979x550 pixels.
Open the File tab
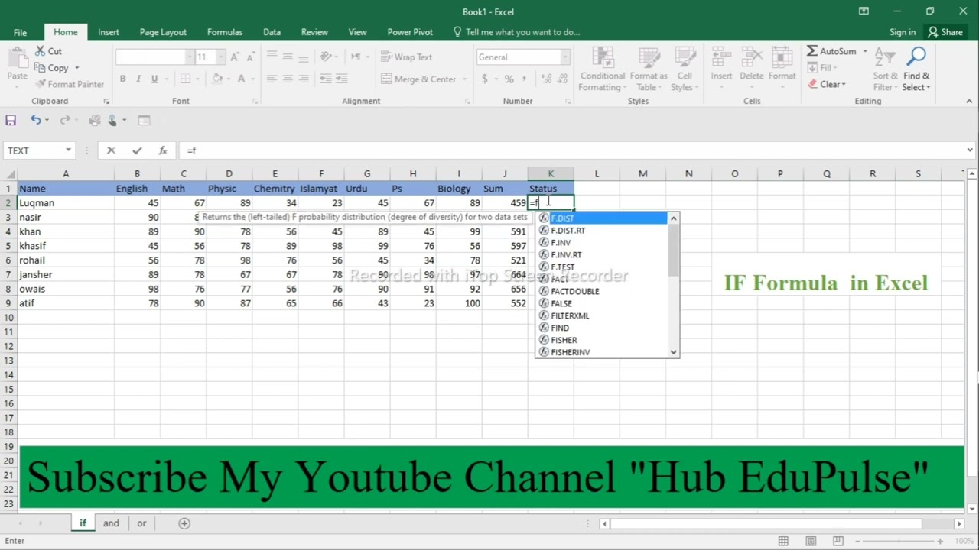pos(20,32)
